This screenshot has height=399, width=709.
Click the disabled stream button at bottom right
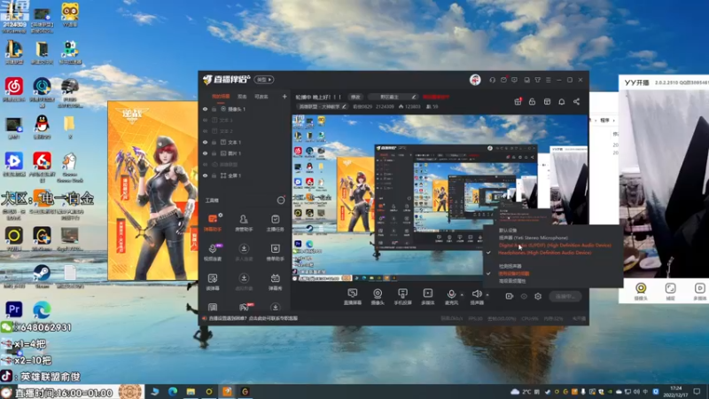click(x=565, y=296)
